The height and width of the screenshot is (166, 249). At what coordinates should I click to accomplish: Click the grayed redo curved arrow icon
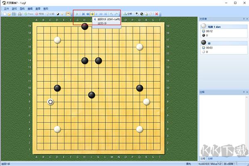(x=116, y=14)
